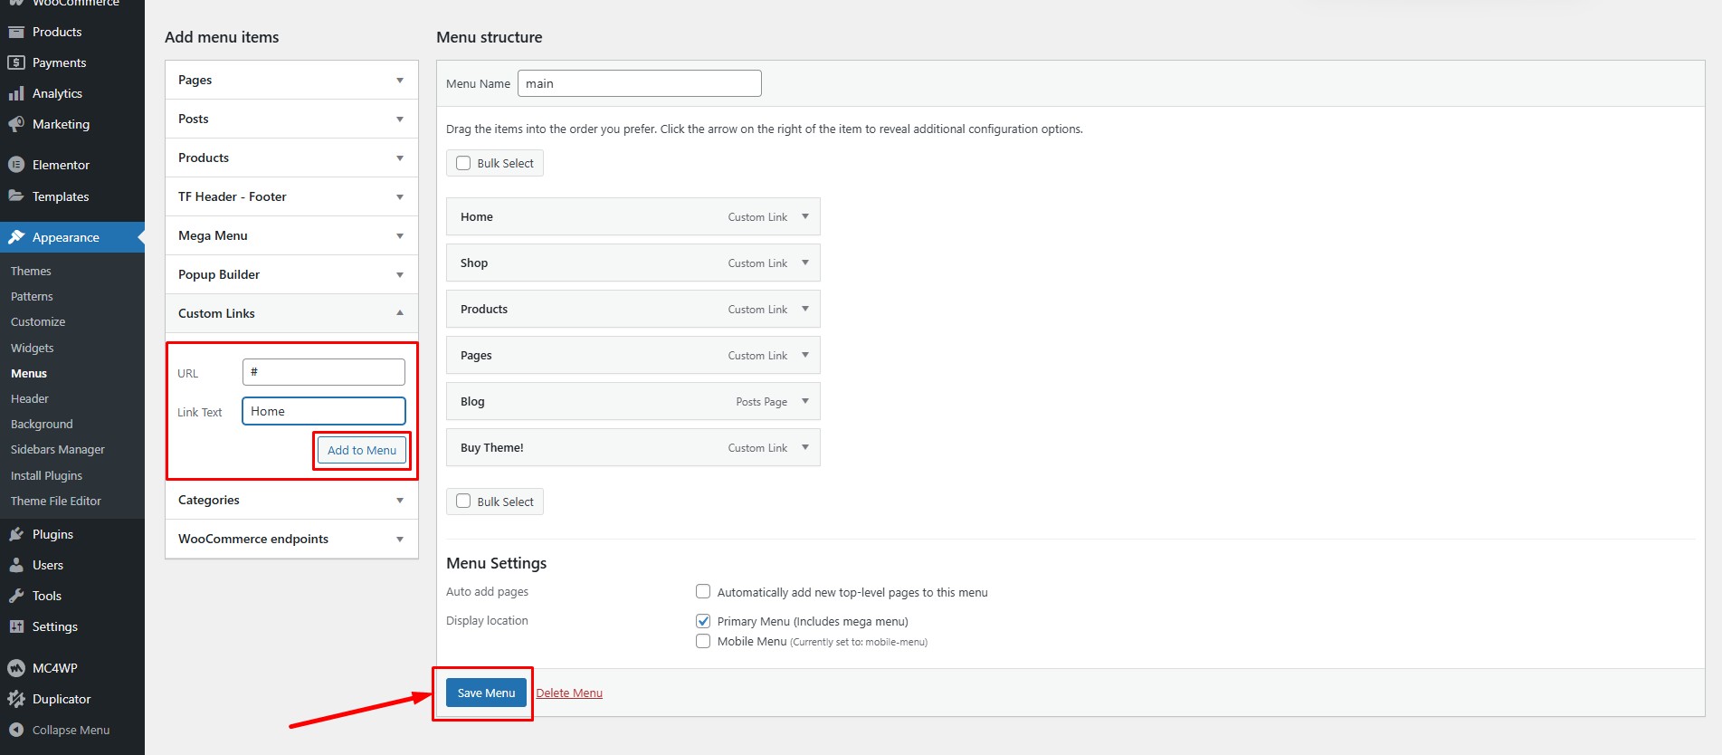Enable automatically add new top-level pages
Screen dimensions: 1722x755
tap(703, 592)
